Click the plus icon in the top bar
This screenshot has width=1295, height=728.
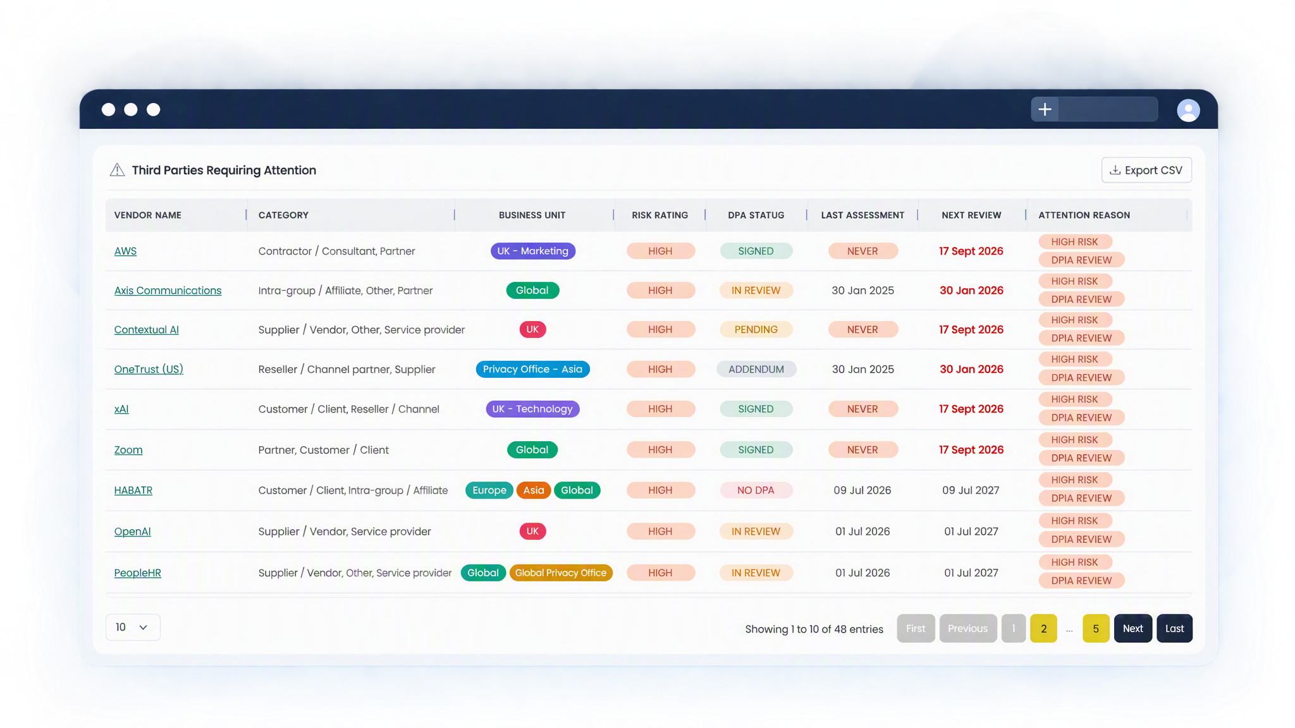[1045, 109]
